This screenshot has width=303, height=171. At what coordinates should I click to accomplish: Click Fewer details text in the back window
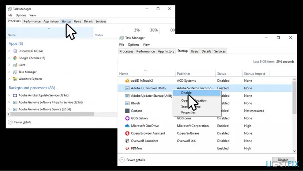23,122
